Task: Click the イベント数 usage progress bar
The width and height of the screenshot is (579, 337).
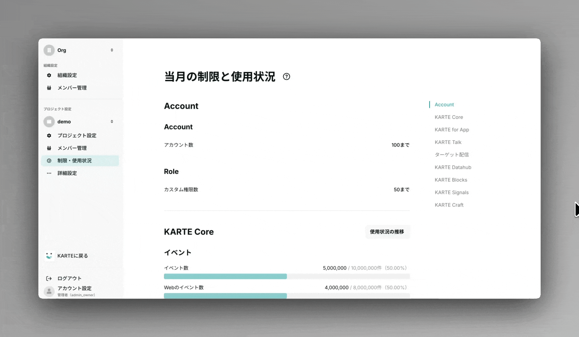Action: [287, 276]
